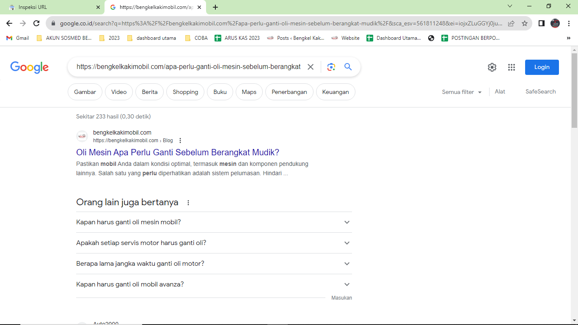
Task: Open ARUS KAS 2023 sheet bookmark
Action: coord(237,38)
